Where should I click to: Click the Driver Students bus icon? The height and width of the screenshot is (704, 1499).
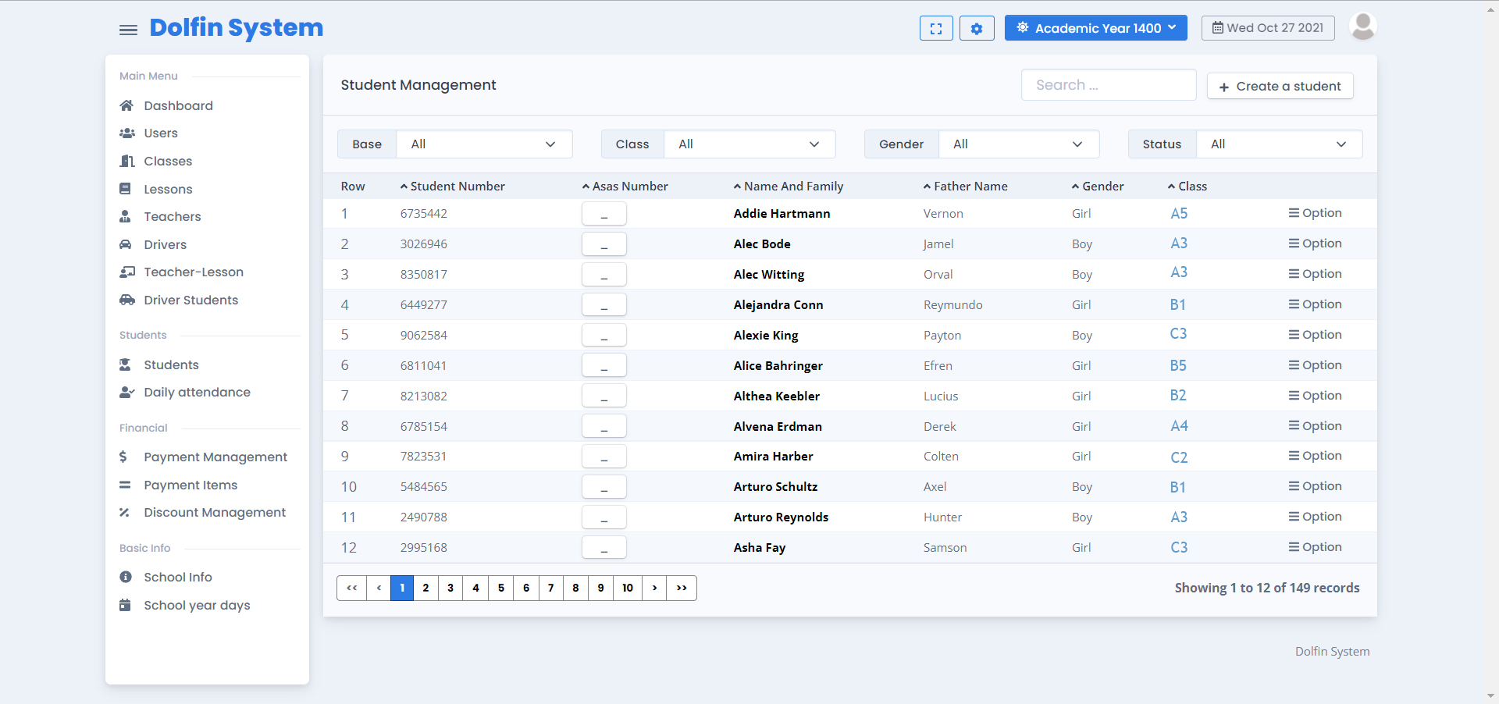126,300
